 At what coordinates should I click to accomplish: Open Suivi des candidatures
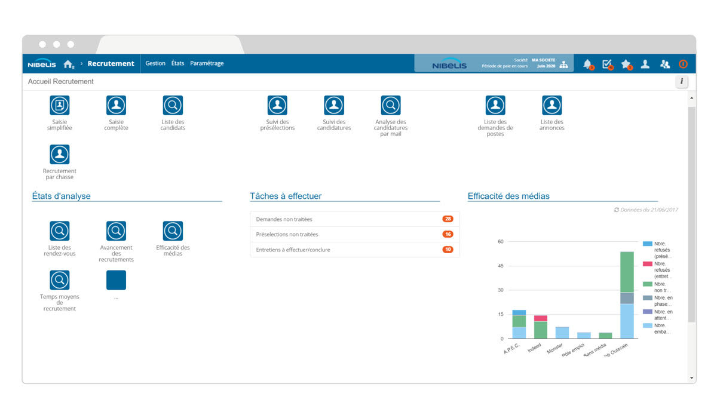[334, 106]
